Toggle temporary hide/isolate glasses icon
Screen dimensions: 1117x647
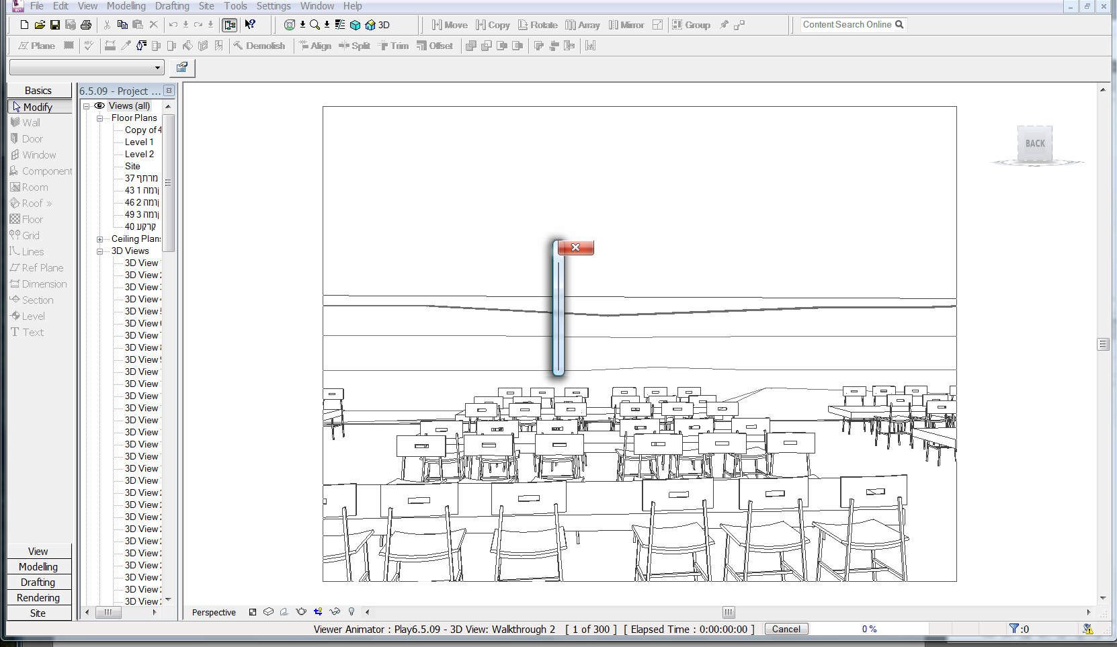(x=335, y=612)
